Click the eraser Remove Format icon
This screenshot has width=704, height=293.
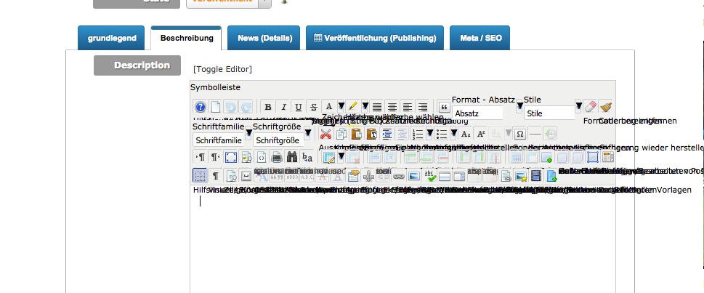pos(591,107)
